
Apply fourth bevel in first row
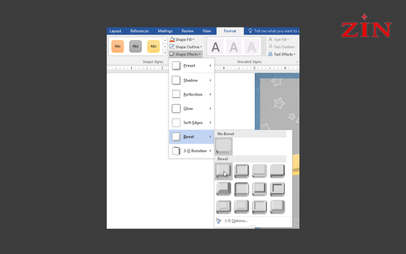point(277,171)
